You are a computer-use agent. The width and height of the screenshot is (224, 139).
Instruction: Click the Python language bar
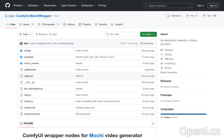click(x=183, y=114)
